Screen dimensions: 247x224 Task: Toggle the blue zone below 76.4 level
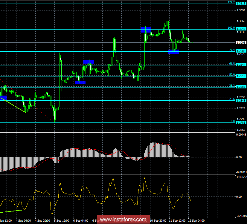tap(174, 52)
